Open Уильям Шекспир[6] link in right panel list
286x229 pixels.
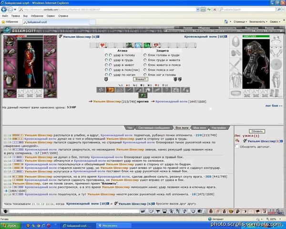tap(261, 141)
